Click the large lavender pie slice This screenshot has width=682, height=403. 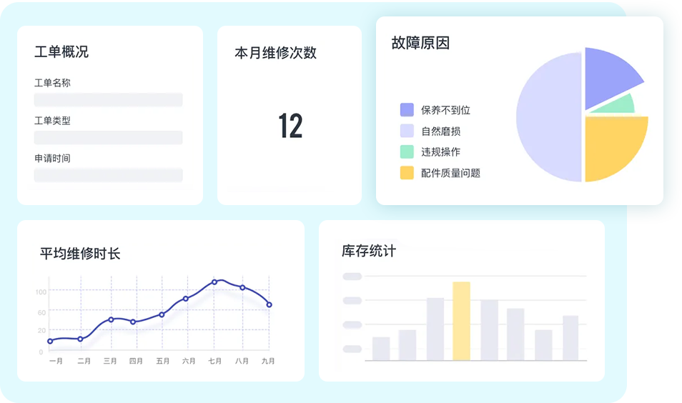548,117
